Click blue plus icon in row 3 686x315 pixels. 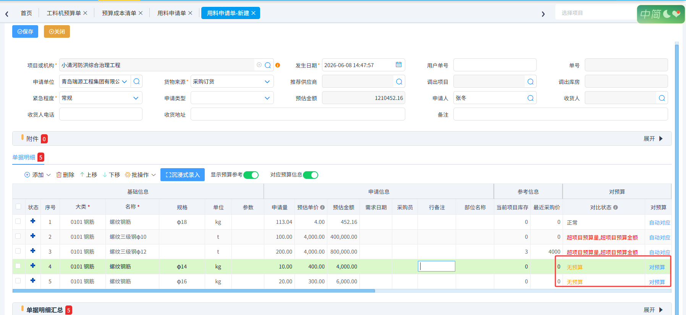[33, 251]
